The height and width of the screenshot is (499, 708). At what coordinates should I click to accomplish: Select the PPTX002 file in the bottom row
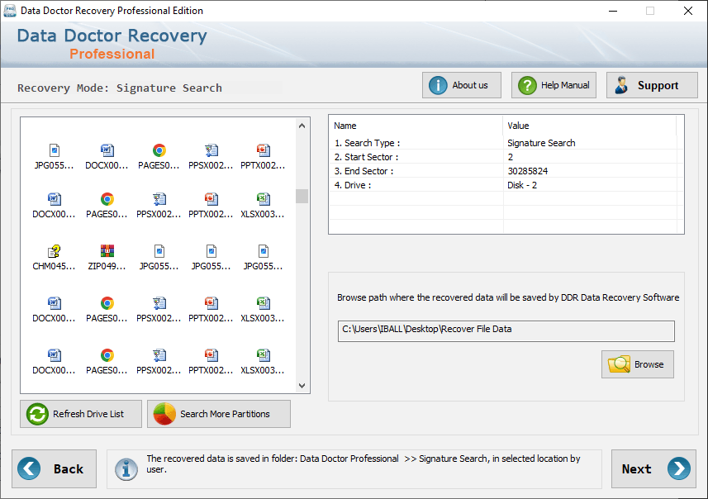pyautogui.click(x=211, y=361)
